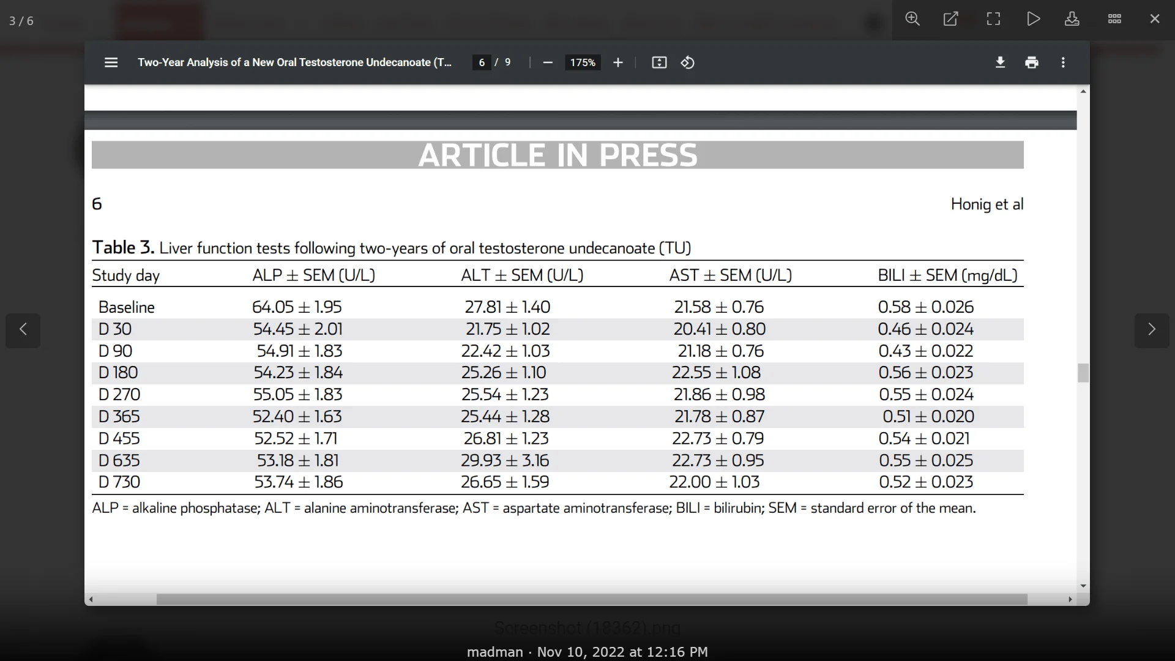This screenshot has width=1175, height=661.
Task: Click the scroll right arrow
Action: tap(1070, 600)
